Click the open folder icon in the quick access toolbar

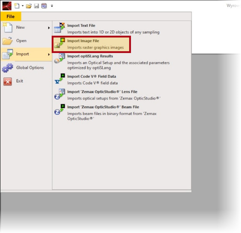tap(29, 6)
